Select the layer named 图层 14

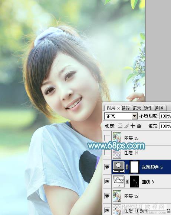point(131,153)
